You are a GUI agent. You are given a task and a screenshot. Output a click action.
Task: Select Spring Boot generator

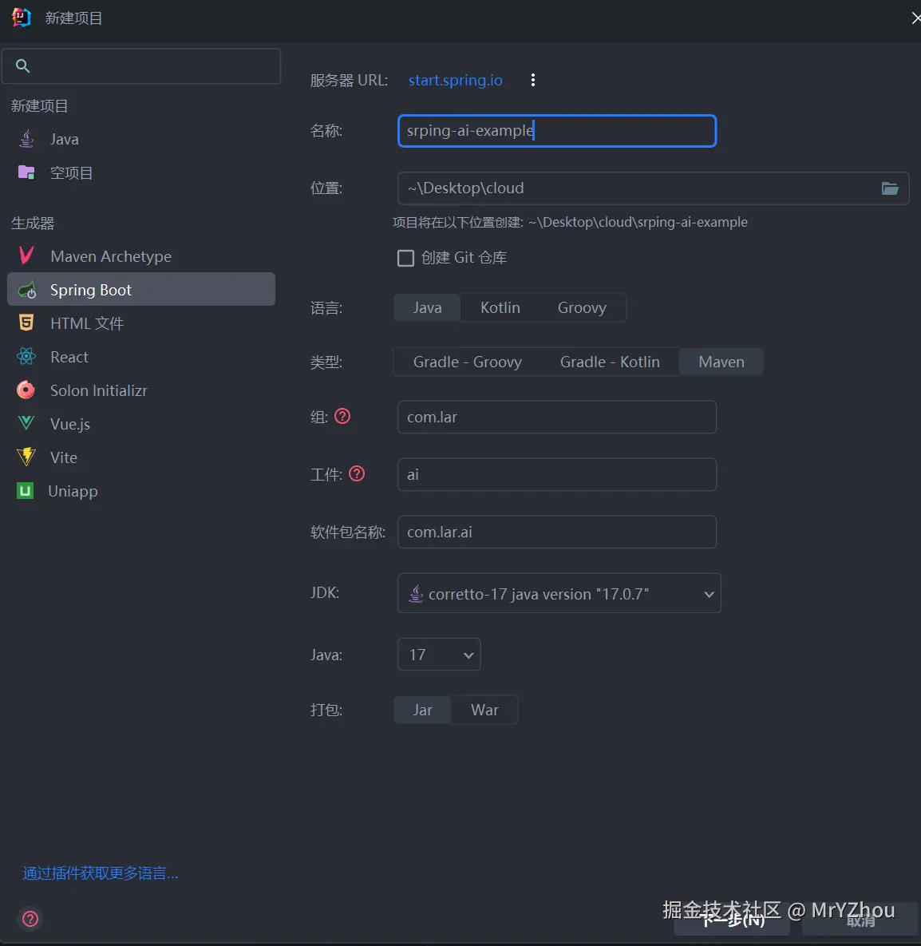141,290
